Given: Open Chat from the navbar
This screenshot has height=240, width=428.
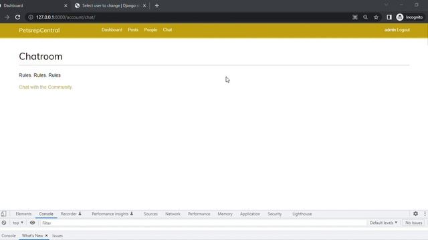Looking at the screenshot, I should [168, 30].
